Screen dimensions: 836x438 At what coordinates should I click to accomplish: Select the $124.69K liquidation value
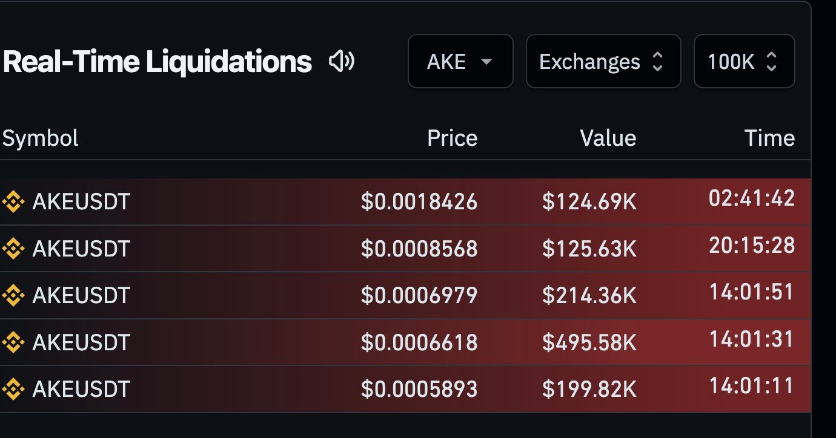(x=589, y=201)
